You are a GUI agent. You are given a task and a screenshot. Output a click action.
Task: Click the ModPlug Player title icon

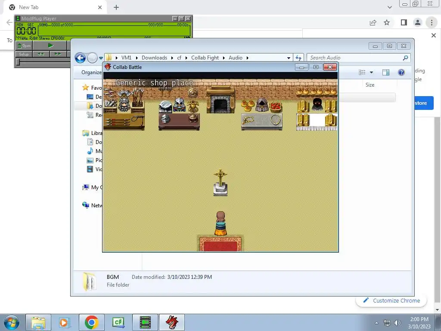pos(18,19)
